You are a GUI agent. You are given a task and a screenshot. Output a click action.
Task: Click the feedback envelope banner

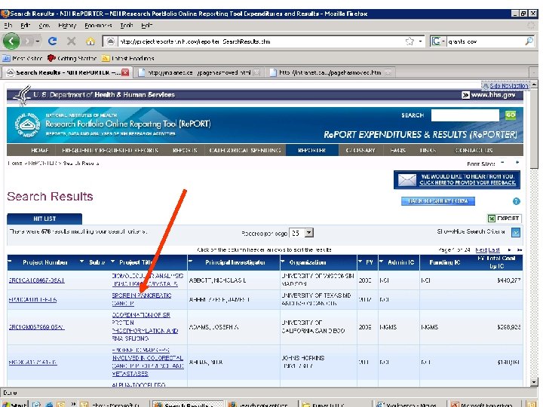[x=457, y=179]
